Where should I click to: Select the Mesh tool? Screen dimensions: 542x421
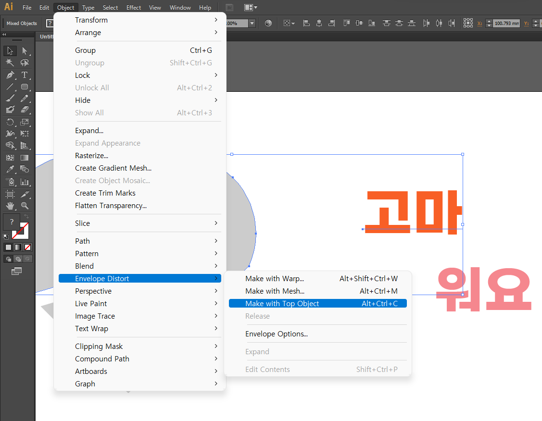[10, 158]
